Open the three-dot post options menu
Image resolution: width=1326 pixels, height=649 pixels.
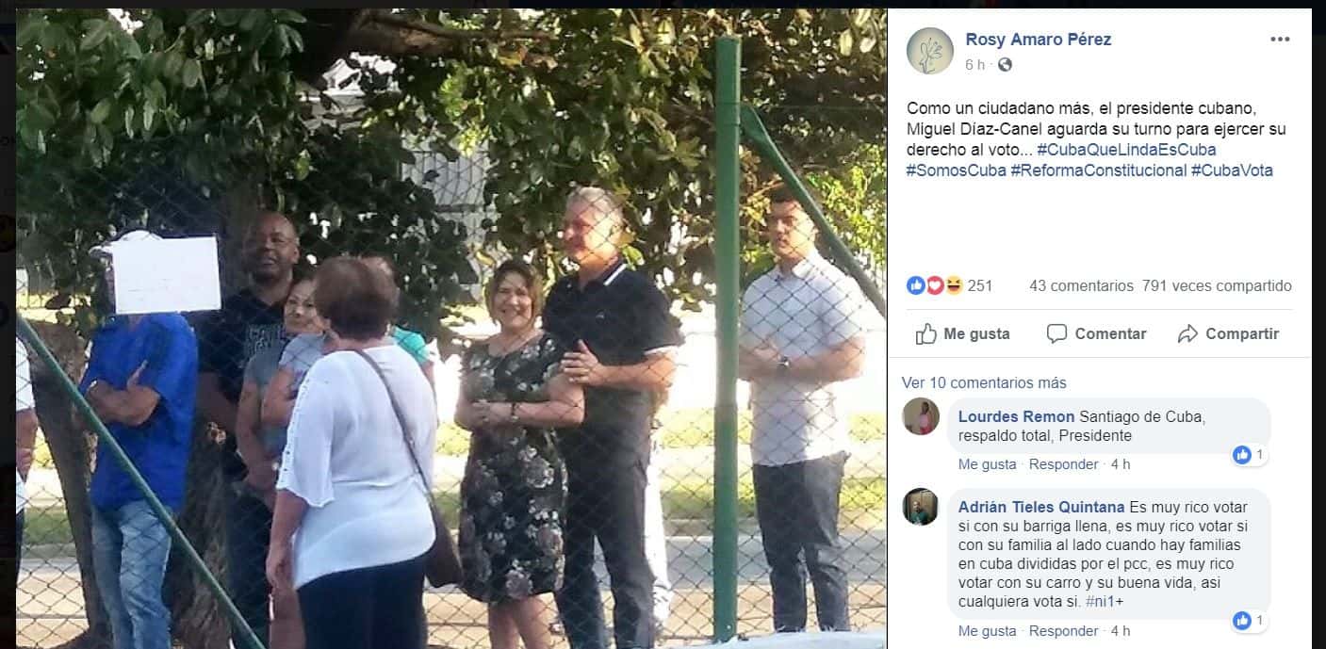pos(1279,39)
